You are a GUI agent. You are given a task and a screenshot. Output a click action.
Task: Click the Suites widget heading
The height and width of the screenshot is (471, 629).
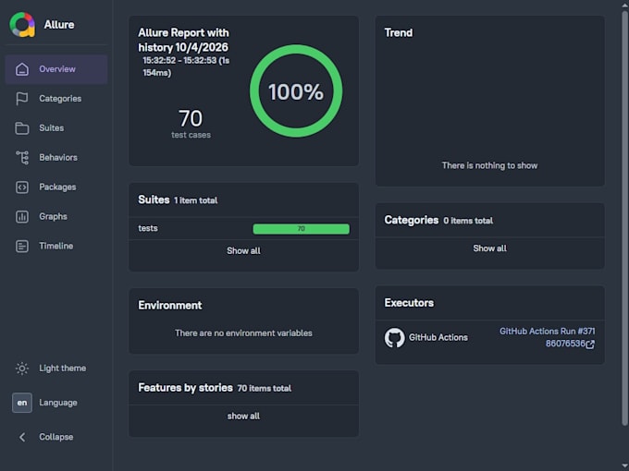pyautogui.click(x=154, y=199)
